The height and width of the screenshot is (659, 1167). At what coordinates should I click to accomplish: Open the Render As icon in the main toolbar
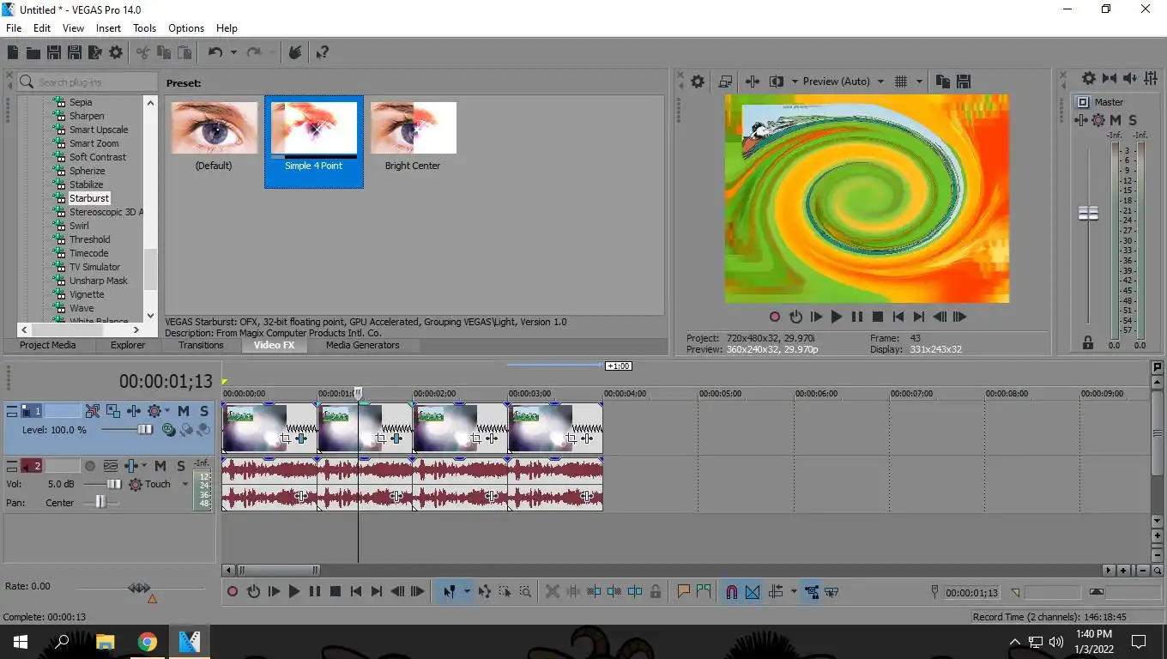(95, 53)
